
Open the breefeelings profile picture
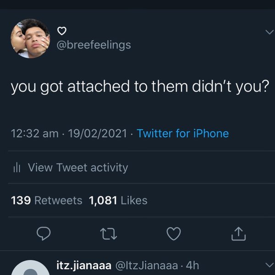pyautogui.click(x=30, y=39)
